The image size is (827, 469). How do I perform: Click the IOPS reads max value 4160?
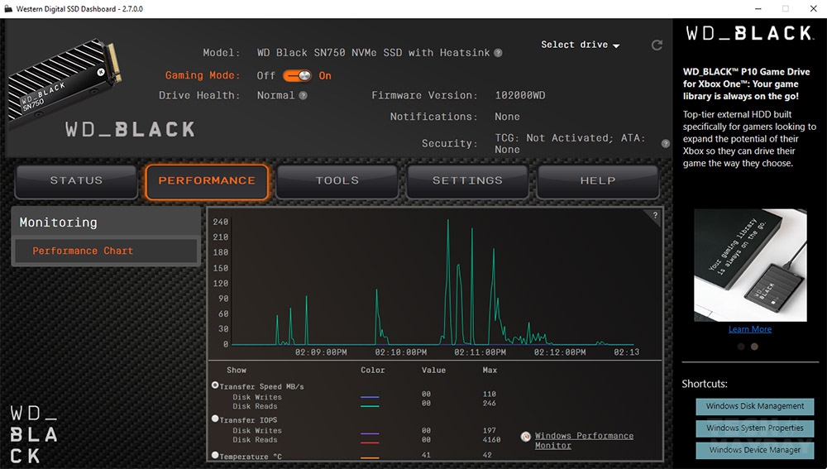pyautogui.click(x=491, y=439)
